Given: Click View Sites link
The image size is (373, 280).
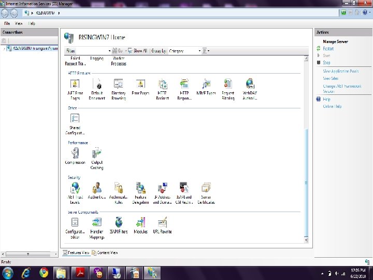Looking at the screenshot, I should click(331, 78).
